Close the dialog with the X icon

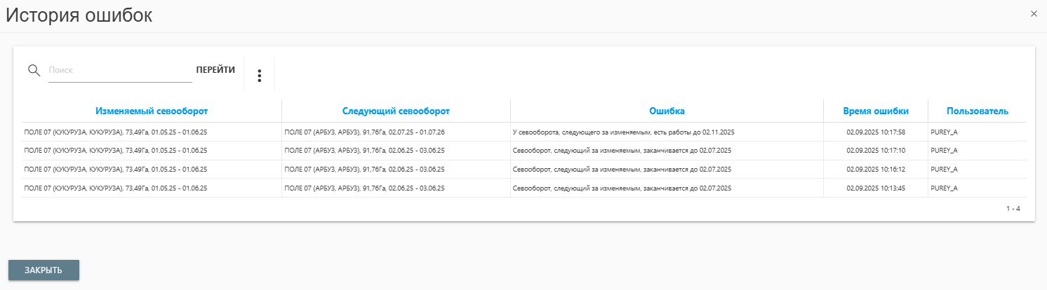(1033, 13)
